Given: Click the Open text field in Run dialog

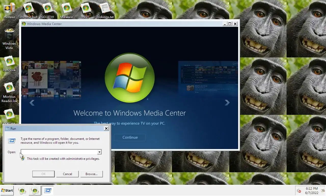Looking at the screenshot, I should (59, 152).
